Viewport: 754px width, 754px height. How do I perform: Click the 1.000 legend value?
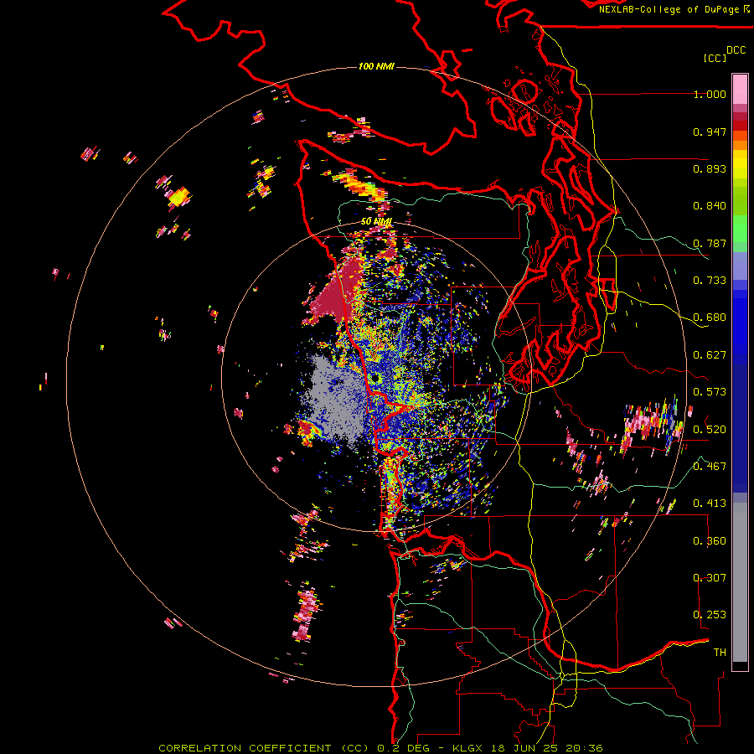710,94
